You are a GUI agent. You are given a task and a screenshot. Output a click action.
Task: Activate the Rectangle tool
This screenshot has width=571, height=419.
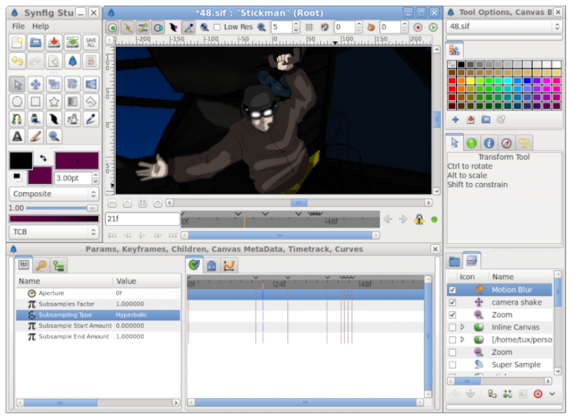click(36, 101)
